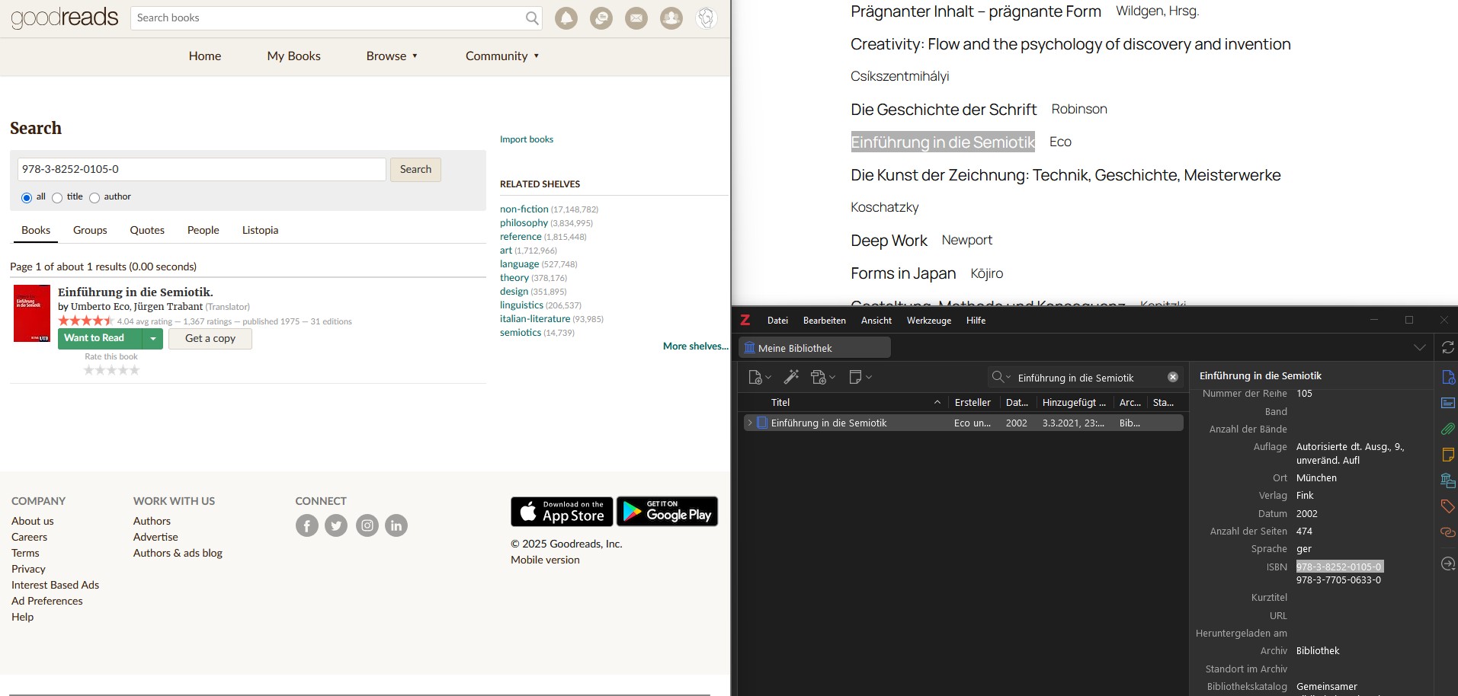
Task: Click the Get it on Google Play badge
Action: click(x=667, y=512)
